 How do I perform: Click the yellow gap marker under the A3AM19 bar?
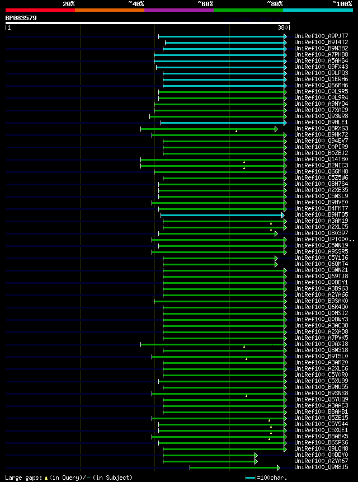pos(271,223)
